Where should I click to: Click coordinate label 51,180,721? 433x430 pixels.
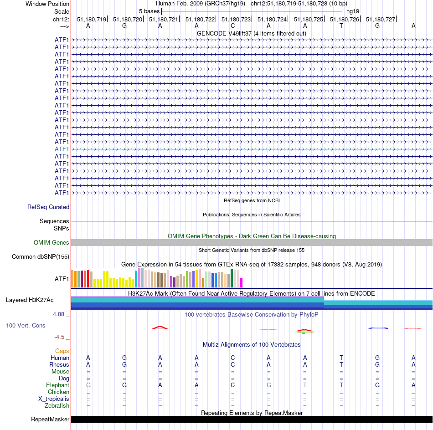[x=164, y=19]
